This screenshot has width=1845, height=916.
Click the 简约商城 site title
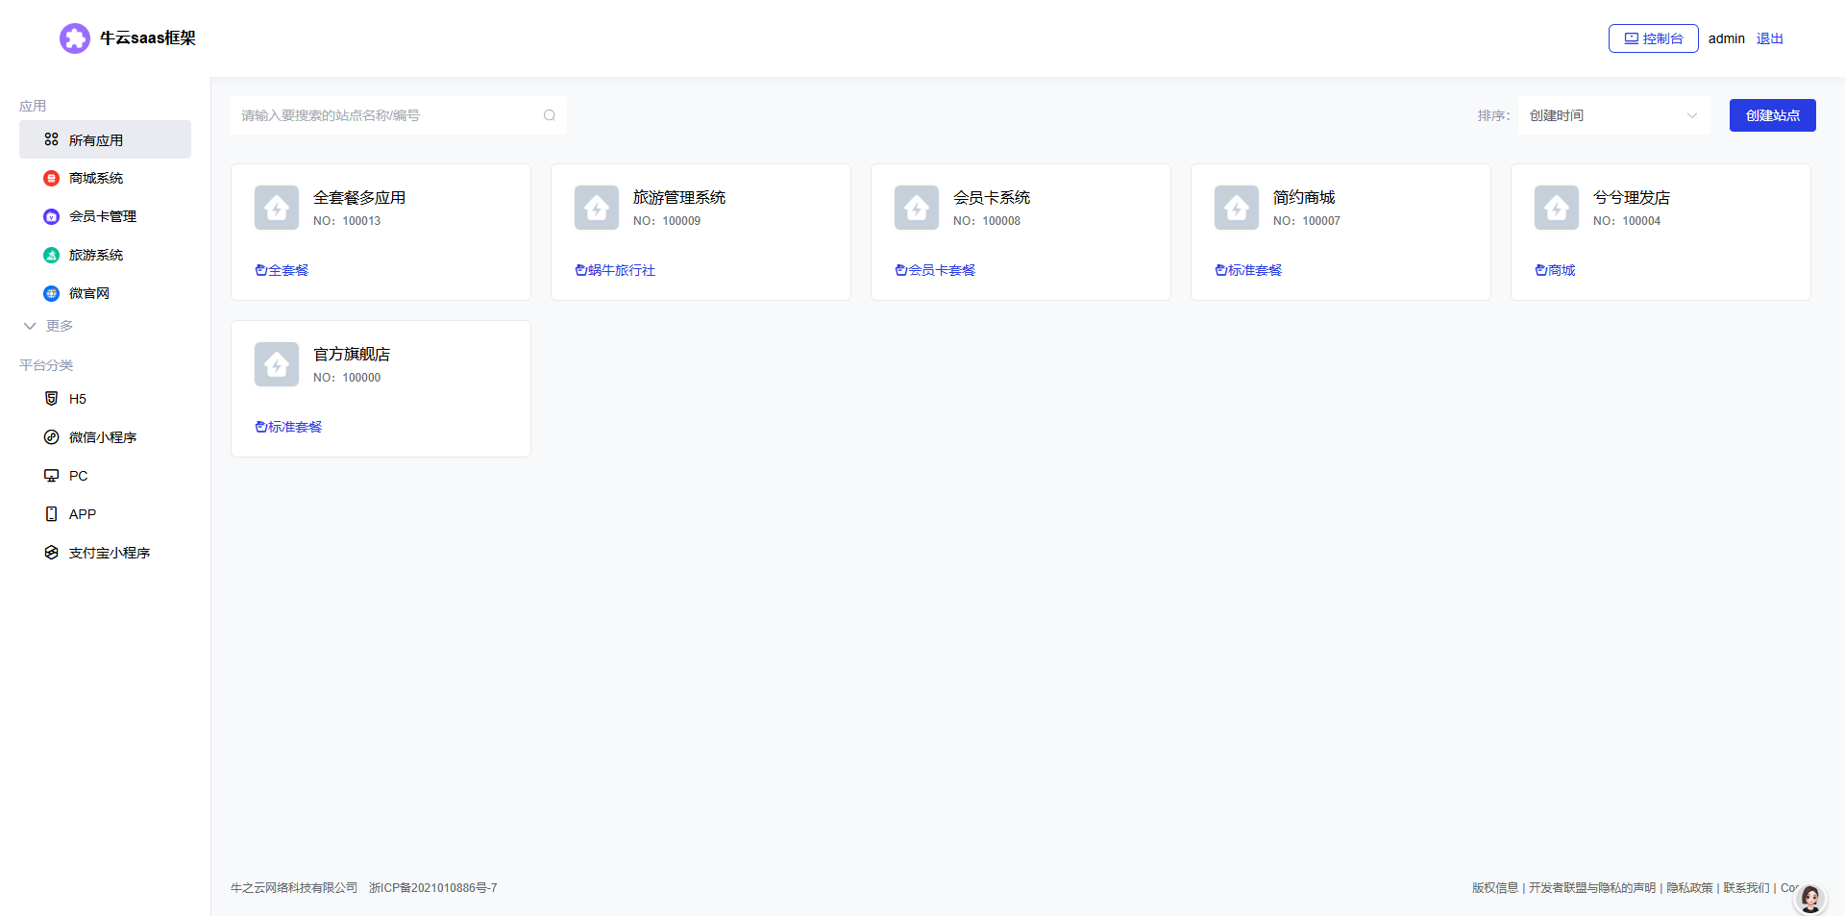[x=1304, y=197]
